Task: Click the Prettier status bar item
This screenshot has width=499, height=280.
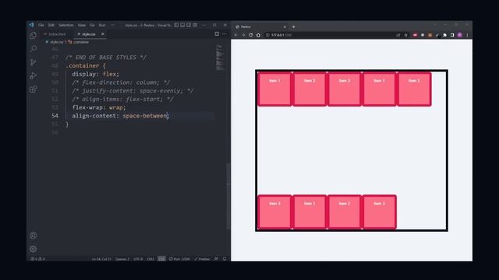Action: tap(202, 259)
